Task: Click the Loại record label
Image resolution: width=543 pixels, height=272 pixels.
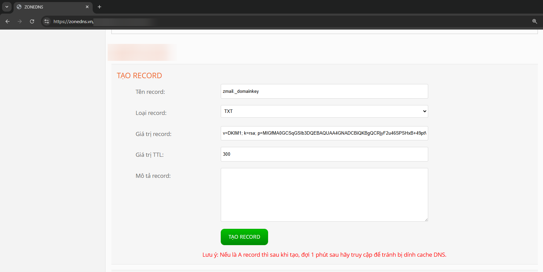Action: coord(151,113)
